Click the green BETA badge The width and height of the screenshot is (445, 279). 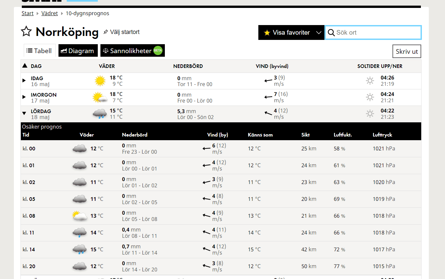point(158,51)
